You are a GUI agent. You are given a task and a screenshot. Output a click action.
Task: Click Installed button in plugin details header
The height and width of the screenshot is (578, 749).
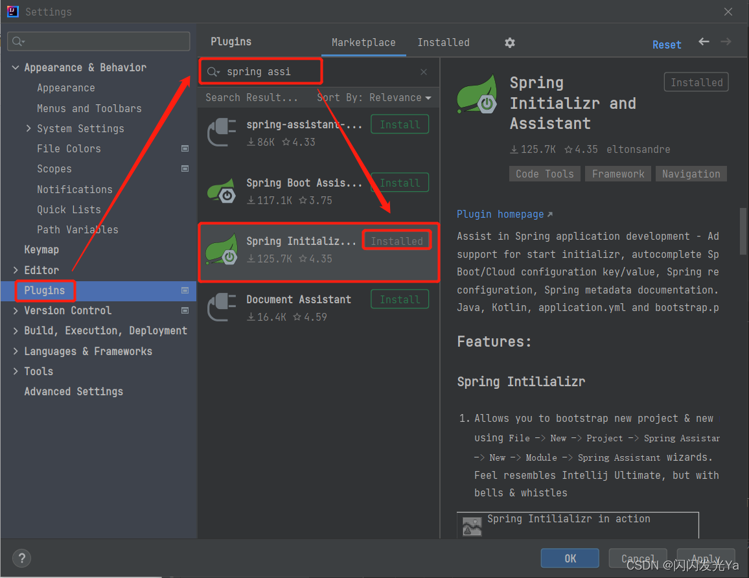pyautogui.click(x=696, y=82)
